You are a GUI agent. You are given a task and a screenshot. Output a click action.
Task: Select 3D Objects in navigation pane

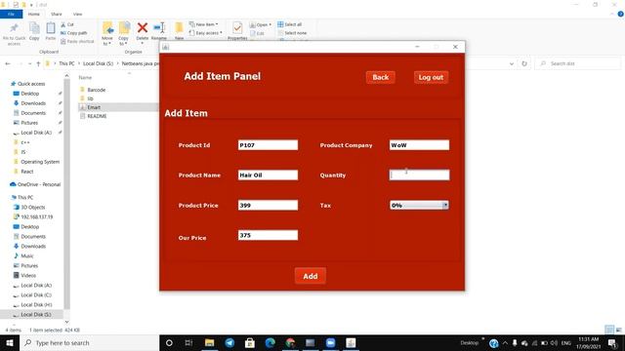coord(32,208)
